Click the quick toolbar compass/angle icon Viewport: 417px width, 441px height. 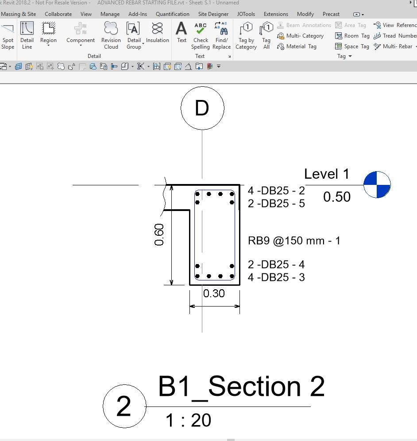click(x=188, y=67)
